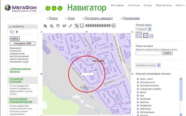Click the subscriber 1 person icon
The width and height of the screenshot is (186, 116).
(x=17, y=32)
